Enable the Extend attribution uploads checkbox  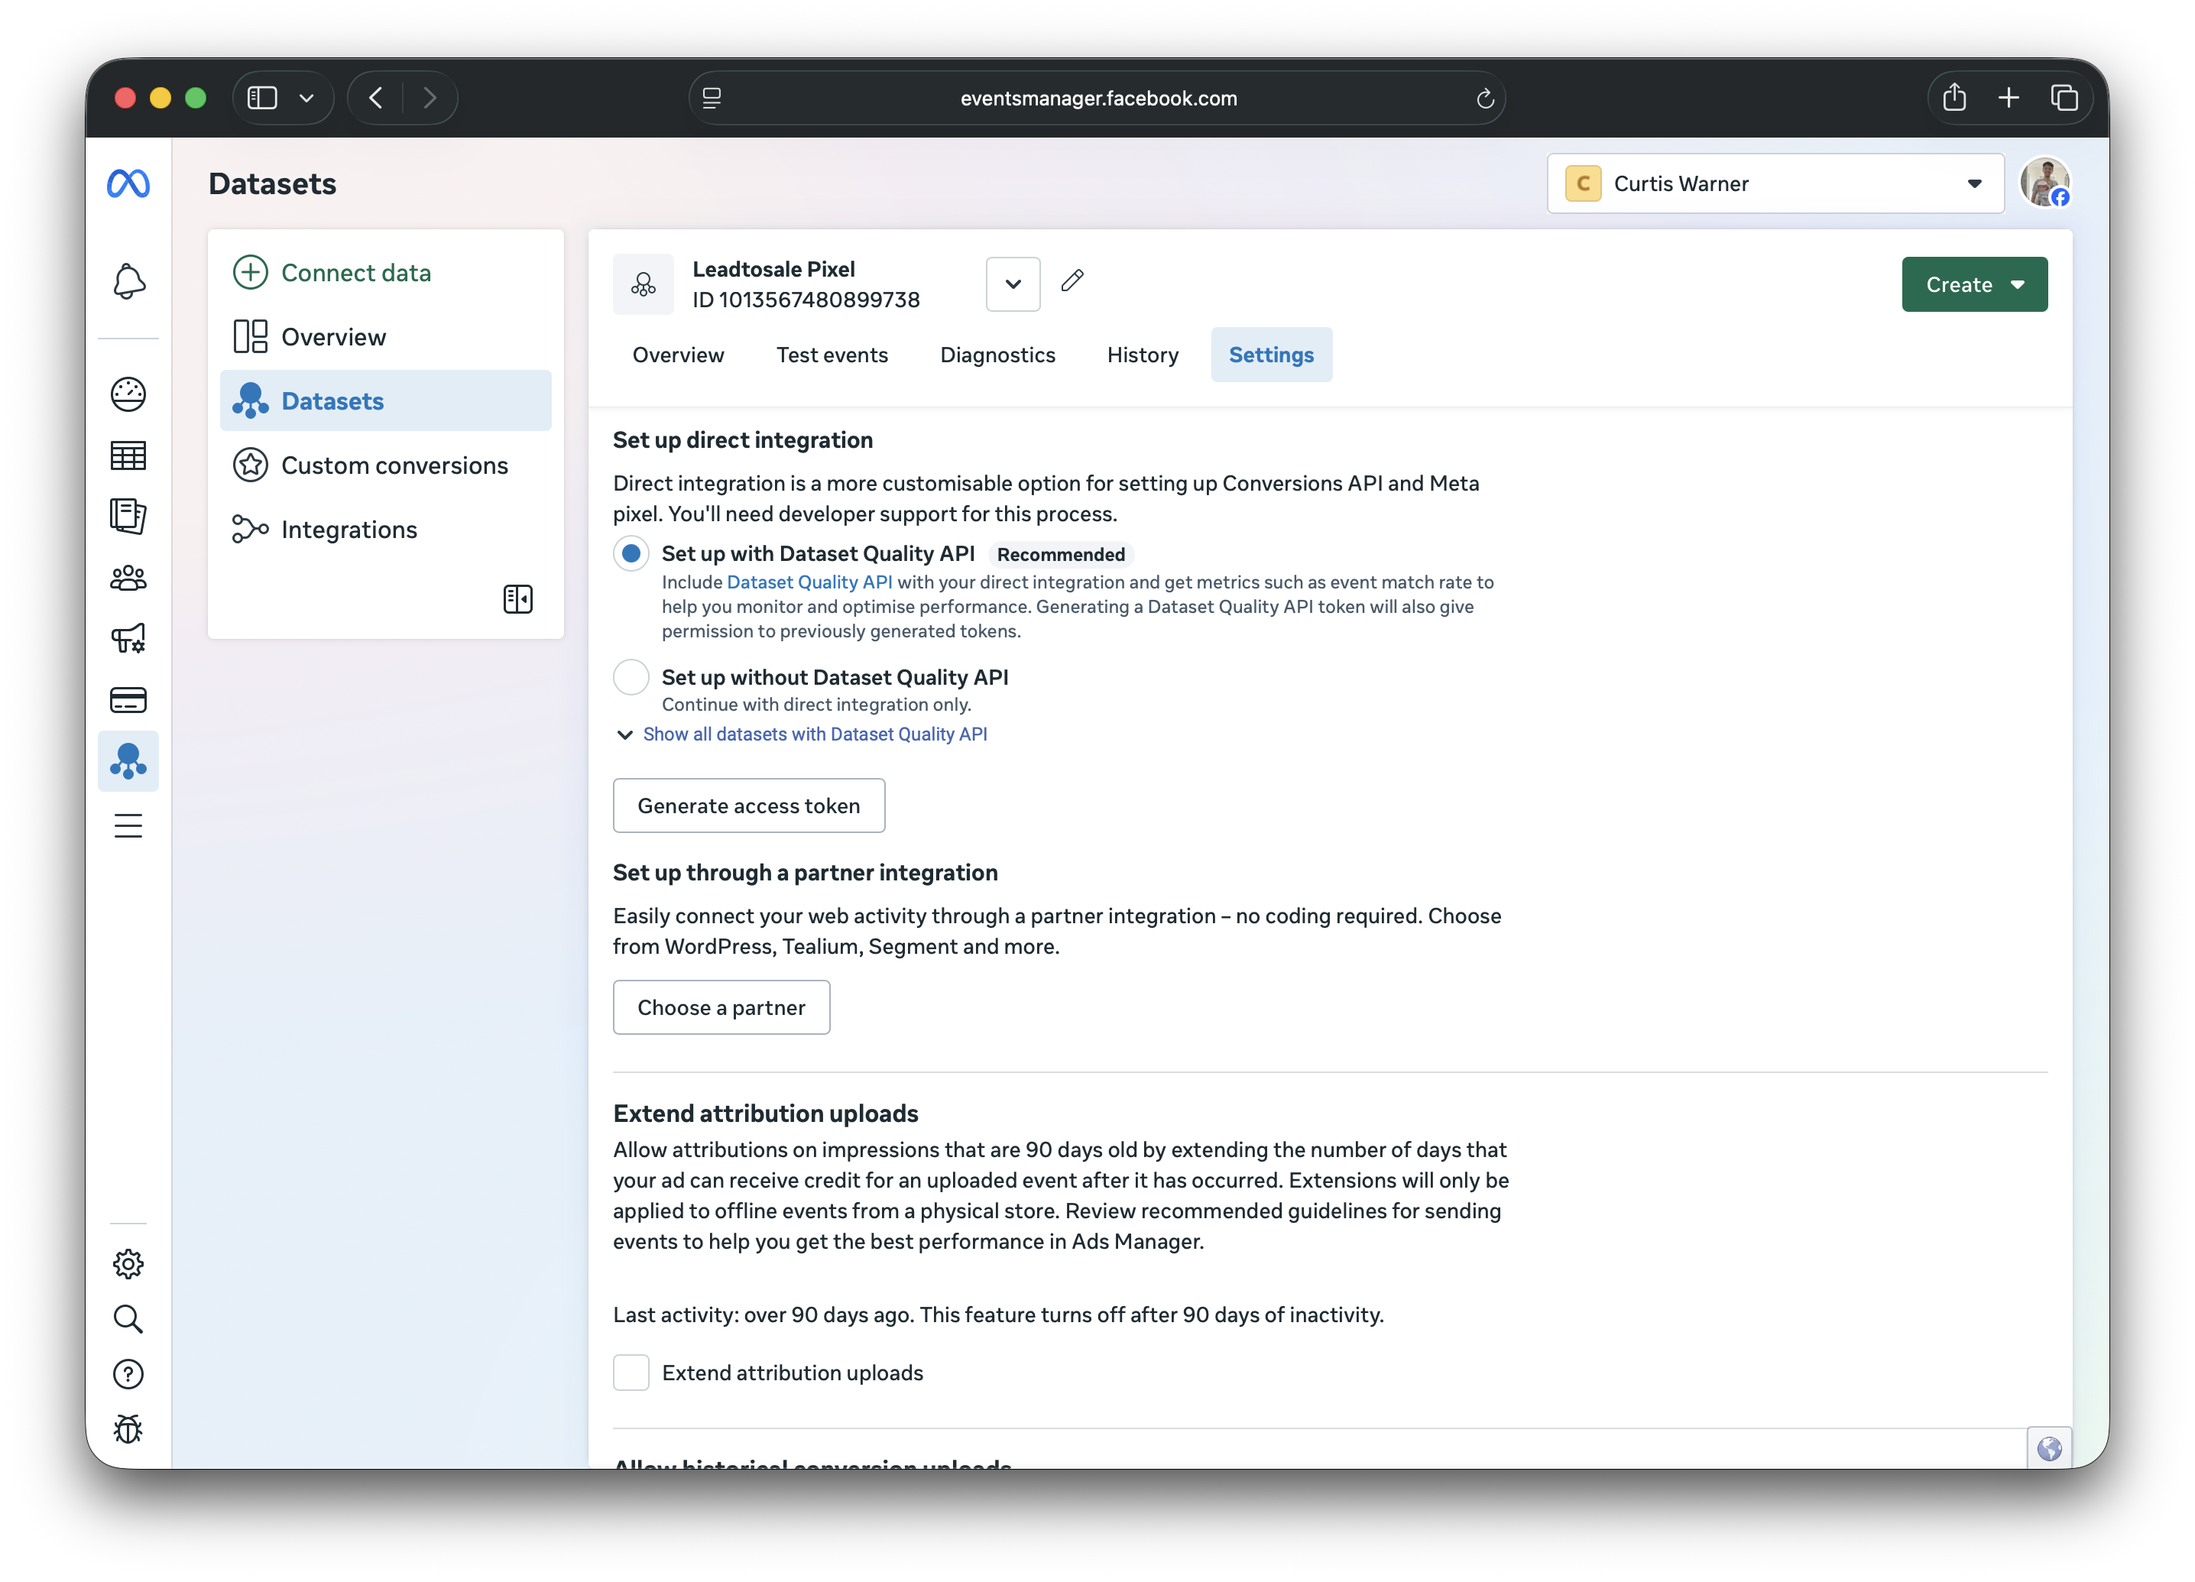[x=631, y=1372]
